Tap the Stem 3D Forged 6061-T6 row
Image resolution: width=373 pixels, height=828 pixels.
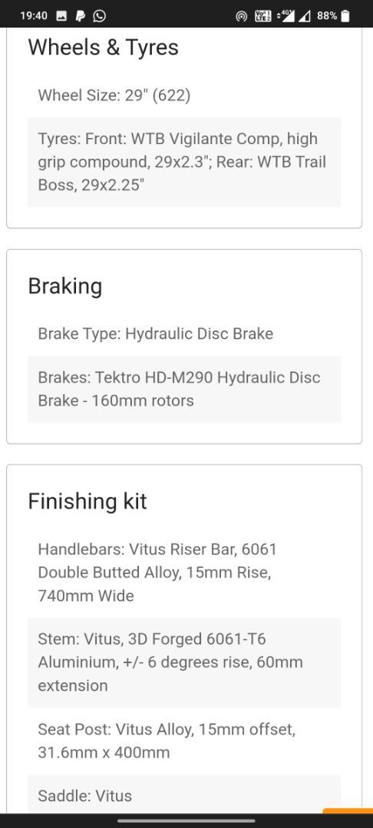pos(184,662)
